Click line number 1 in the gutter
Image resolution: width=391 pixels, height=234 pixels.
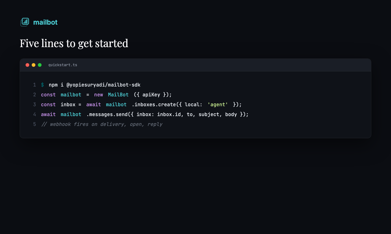point(34,85)
